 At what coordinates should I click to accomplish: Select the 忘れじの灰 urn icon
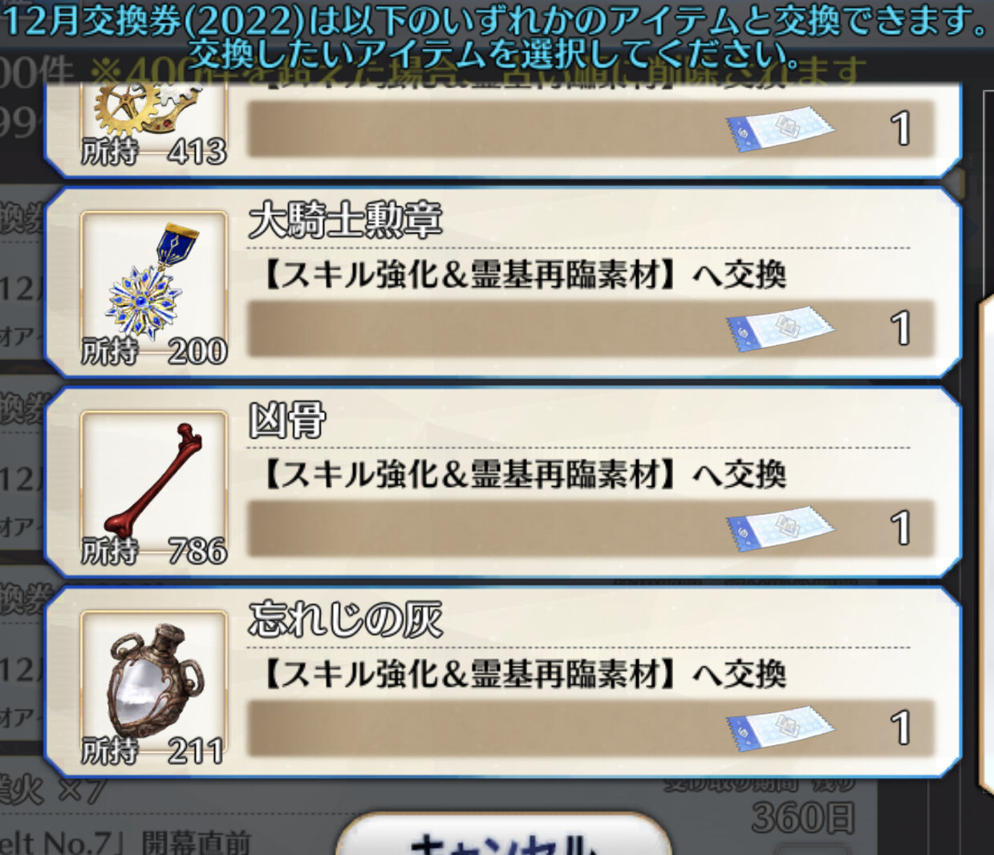[x=155, y=679]
